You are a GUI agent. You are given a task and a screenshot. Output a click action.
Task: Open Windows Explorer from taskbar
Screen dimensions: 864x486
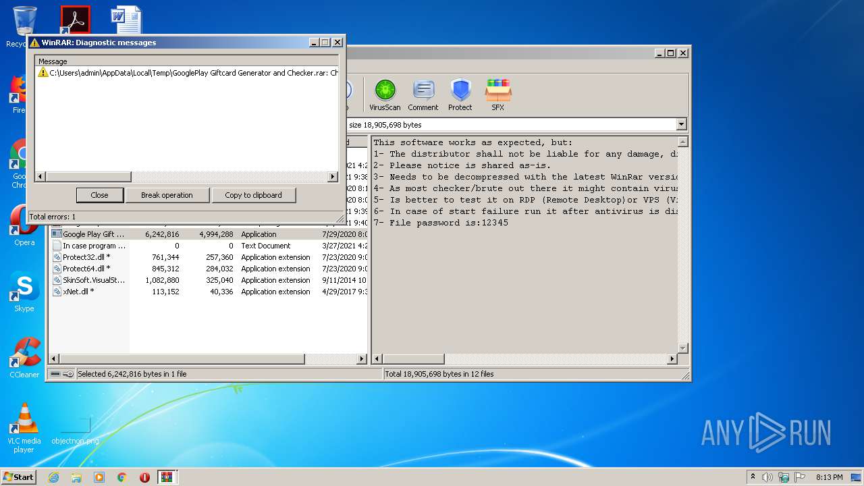[76, 477]
